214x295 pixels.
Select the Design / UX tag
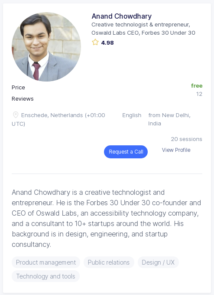click(x=158, y=262)
